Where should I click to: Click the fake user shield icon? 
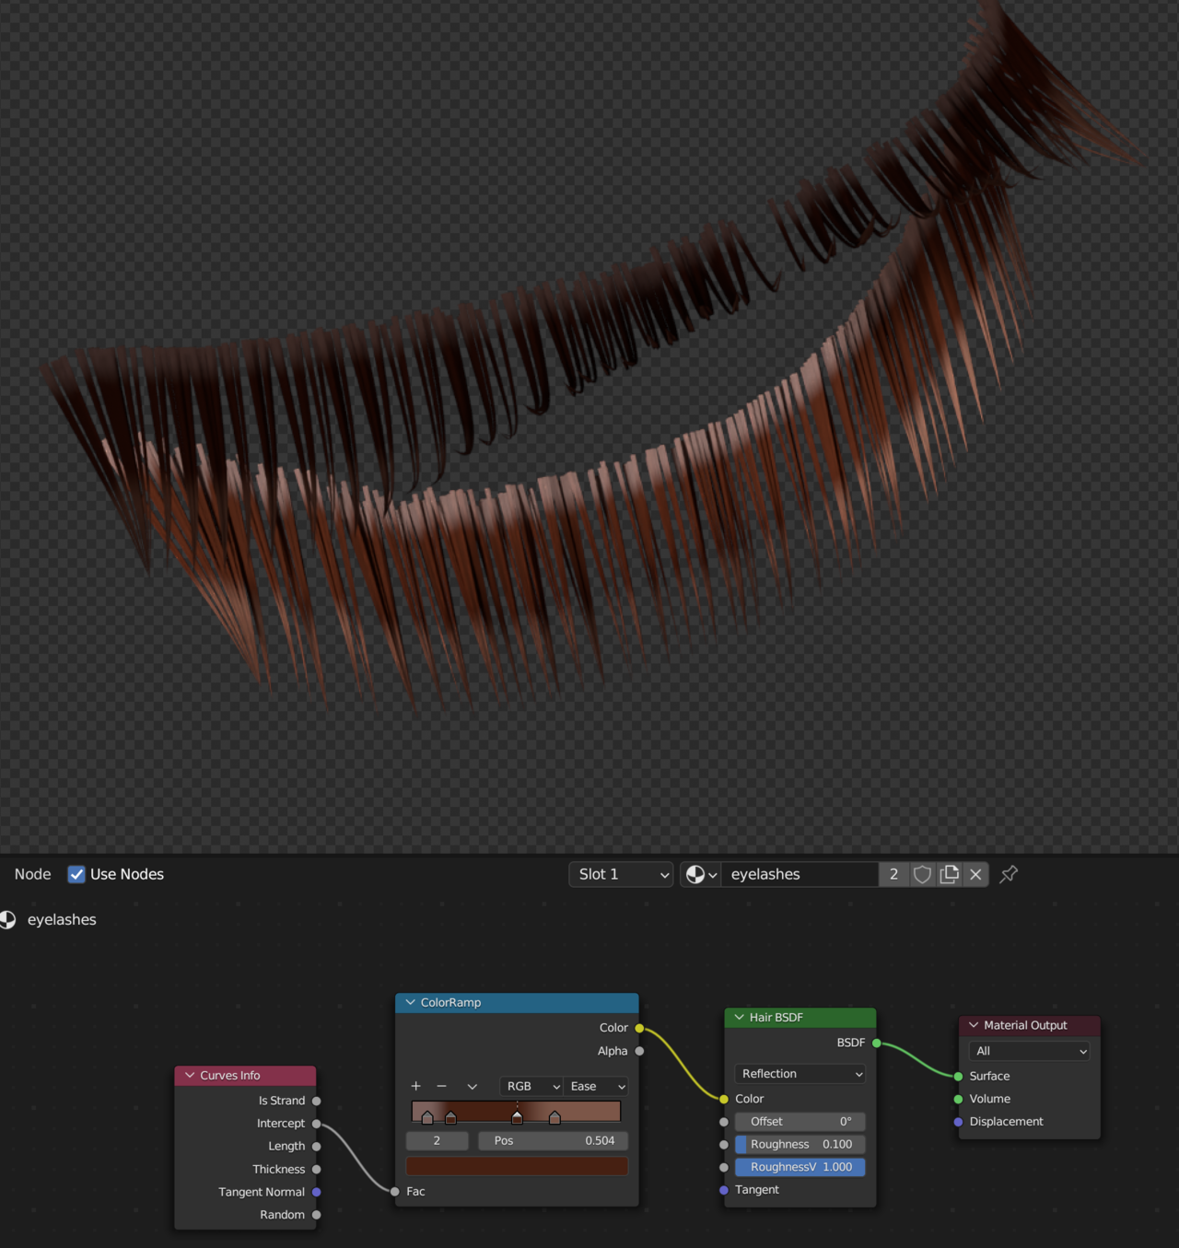coord(922,874)
